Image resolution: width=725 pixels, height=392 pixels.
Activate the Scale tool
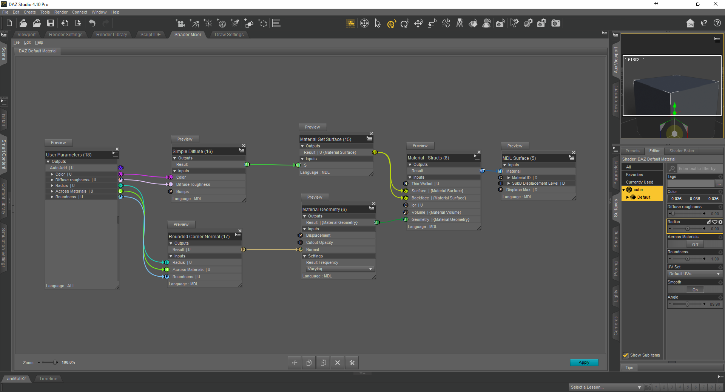point(432,24)
